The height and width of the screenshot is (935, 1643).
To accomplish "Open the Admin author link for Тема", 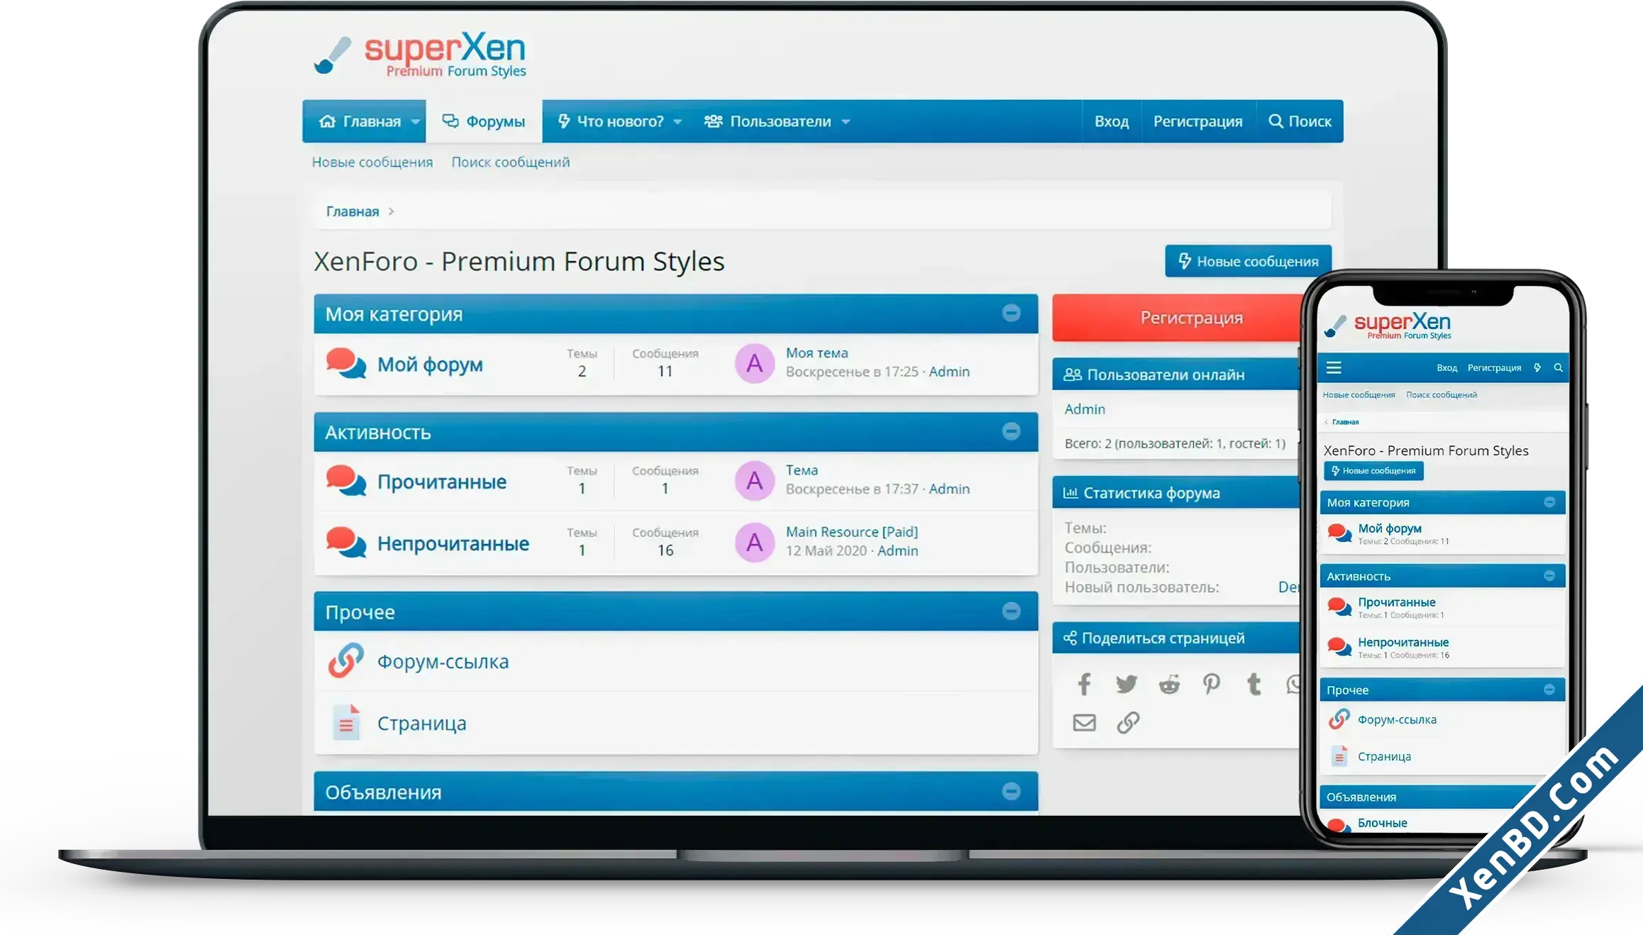I will click(x=949, y=489).
